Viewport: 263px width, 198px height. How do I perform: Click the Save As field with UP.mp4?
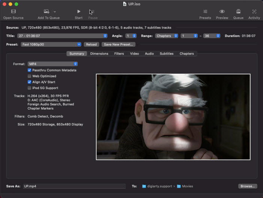(74, 186)
